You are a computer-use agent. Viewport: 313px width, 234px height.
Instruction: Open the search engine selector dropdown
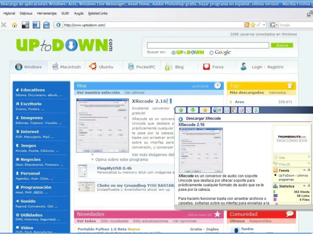(x=277, y=25)
